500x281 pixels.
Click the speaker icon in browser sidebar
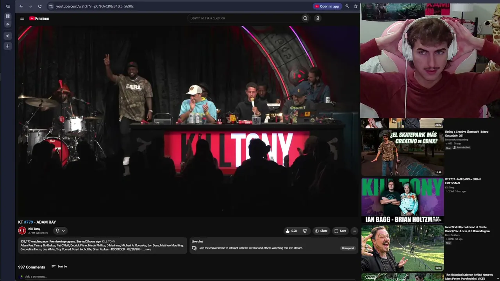click(7, 36)
